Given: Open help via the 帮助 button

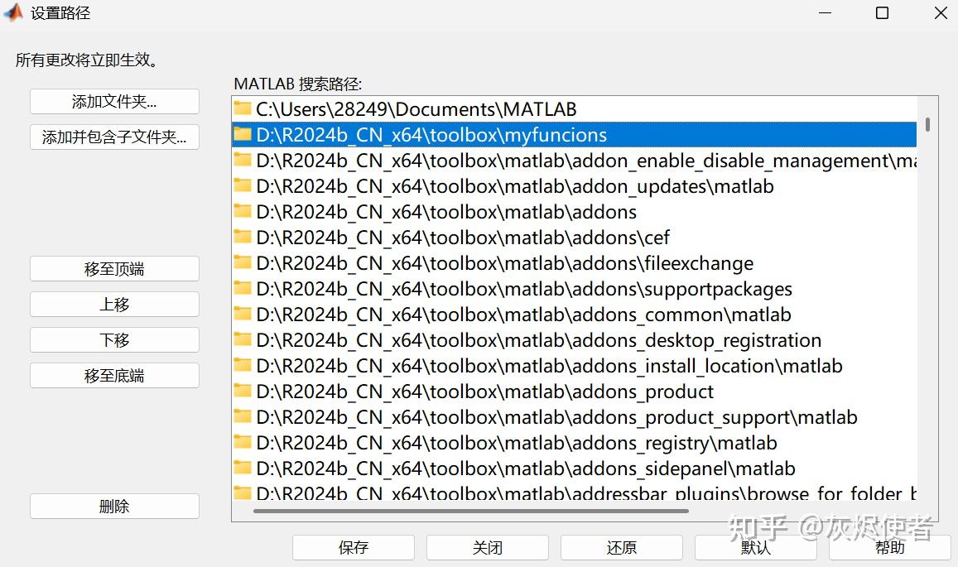Looking at the screenshot, I should coord(889,547).
